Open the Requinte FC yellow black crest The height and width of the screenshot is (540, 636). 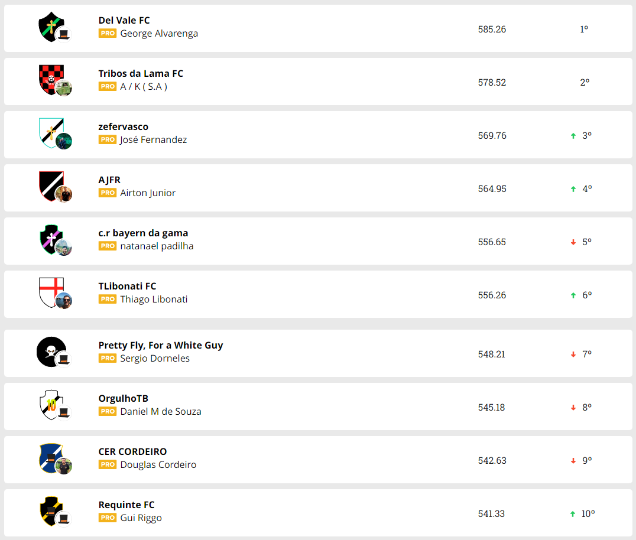(50, 510)
